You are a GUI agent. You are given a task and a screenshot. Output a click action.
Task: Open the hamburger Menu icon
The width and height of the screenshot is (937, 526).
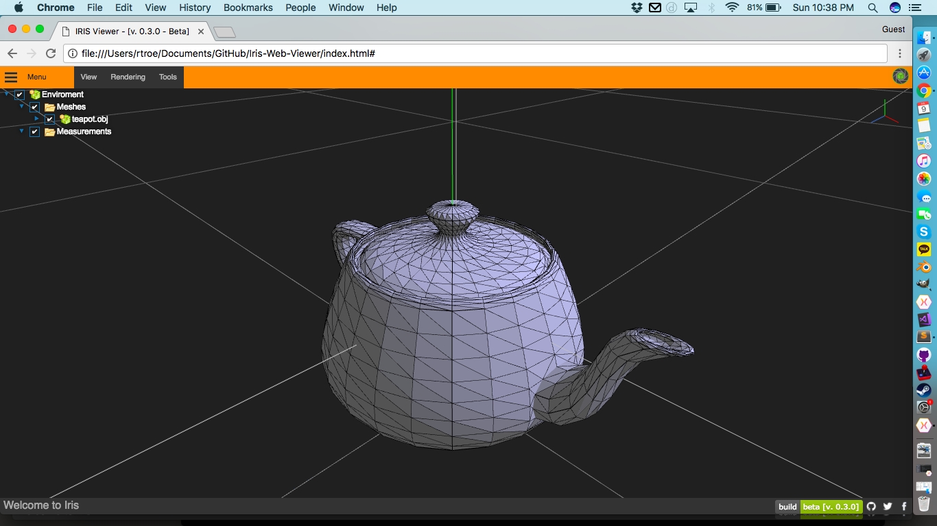(x=11, y=77)
